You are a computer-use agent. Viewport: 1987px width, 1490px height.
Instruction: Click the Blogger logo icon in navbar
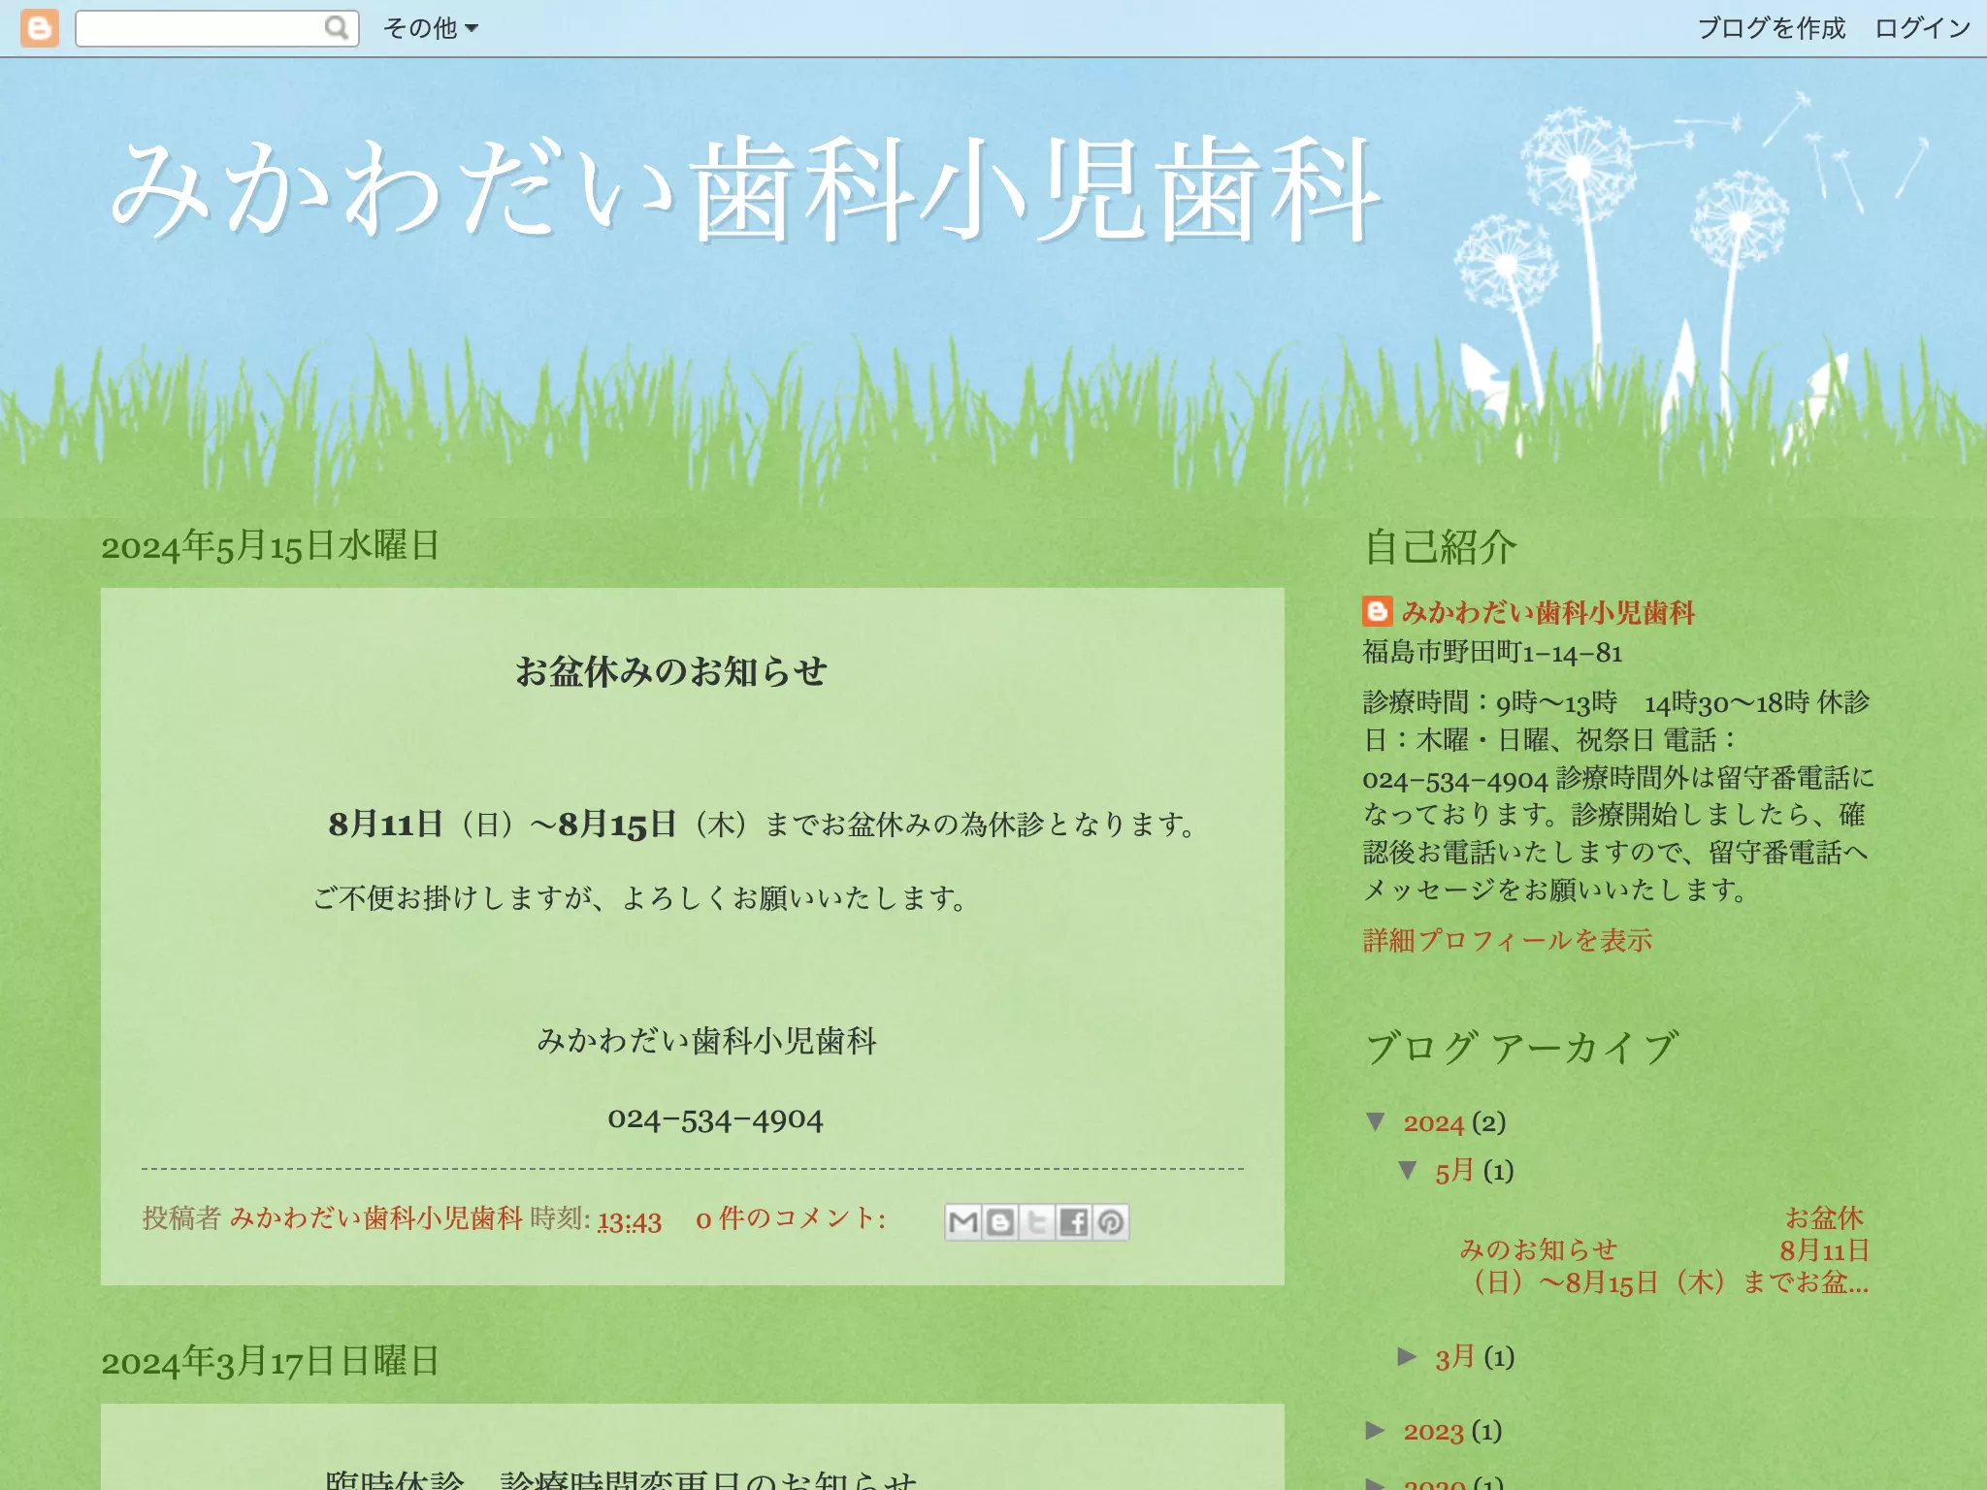click(x=40, y=28)
